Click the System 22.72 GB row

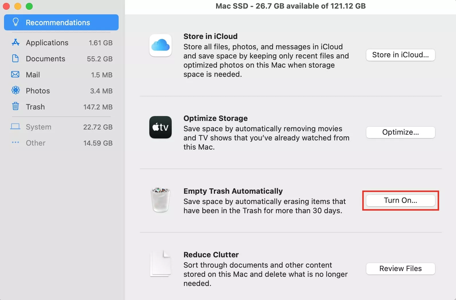click(61, 127)
